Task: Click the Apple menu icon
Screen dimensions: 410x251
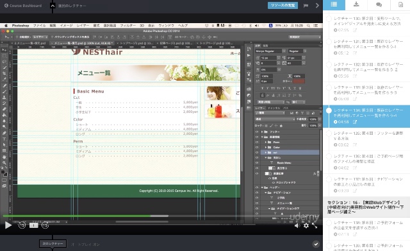Action: click(x=6, y=26)
